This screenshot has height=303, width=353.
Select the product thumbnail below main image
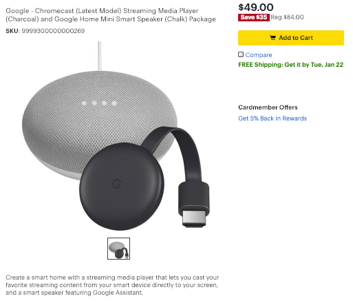tap(118, 249)
